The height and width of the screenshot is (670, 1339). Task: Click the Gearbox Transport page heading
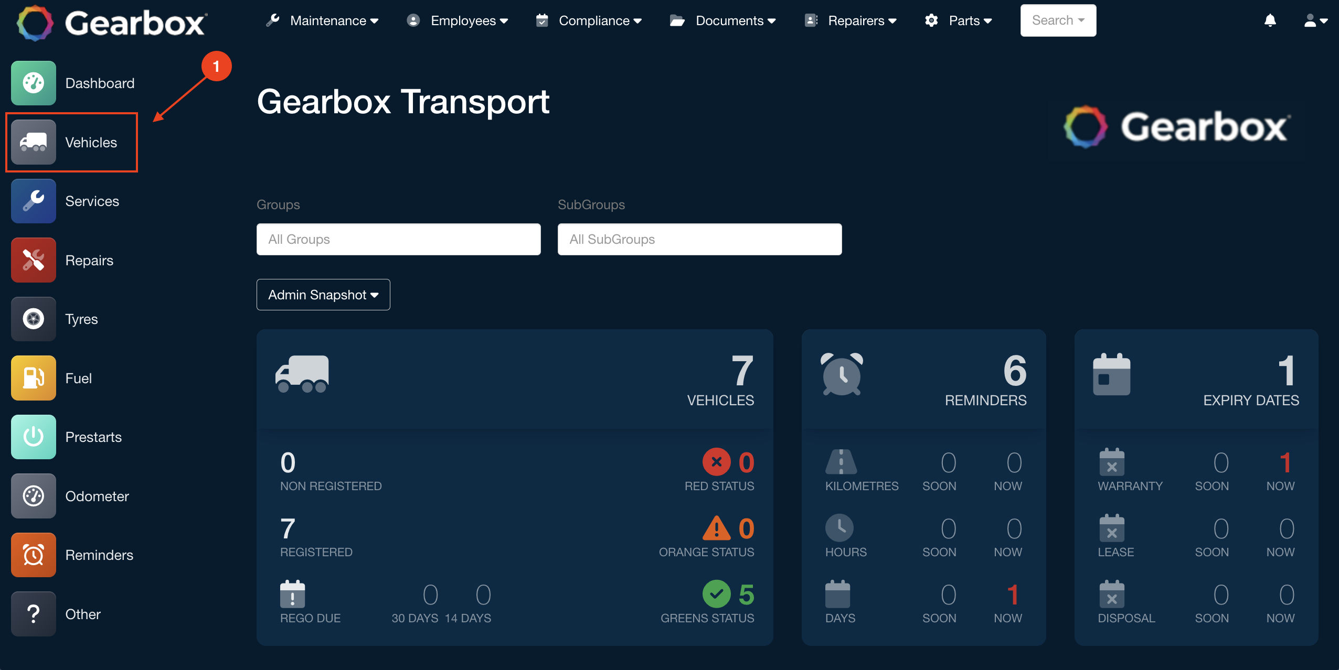click(x=403, y=101)
